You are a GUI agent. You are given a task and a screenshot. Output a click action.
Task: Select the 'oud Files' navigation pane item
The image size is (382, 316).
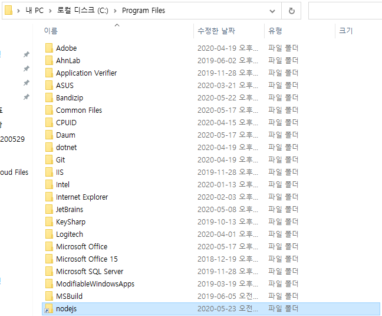[x=14, y=172]
